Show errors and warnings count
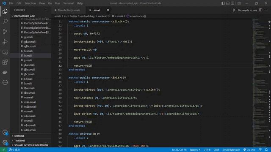This screenshot has height=152, width=271. click(x=14, y=150)
